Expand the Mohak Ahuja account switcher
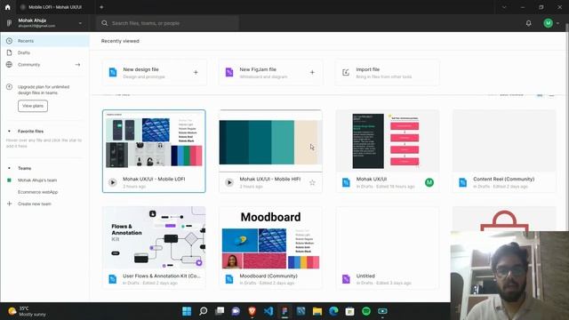This screenshot has height=320, width=569. click(80, 23)
